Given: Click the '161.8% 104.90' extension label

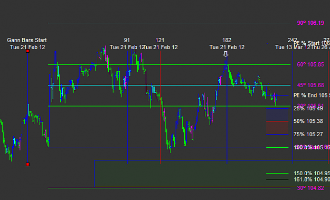Looking at the screenshot, I should 312,179.
